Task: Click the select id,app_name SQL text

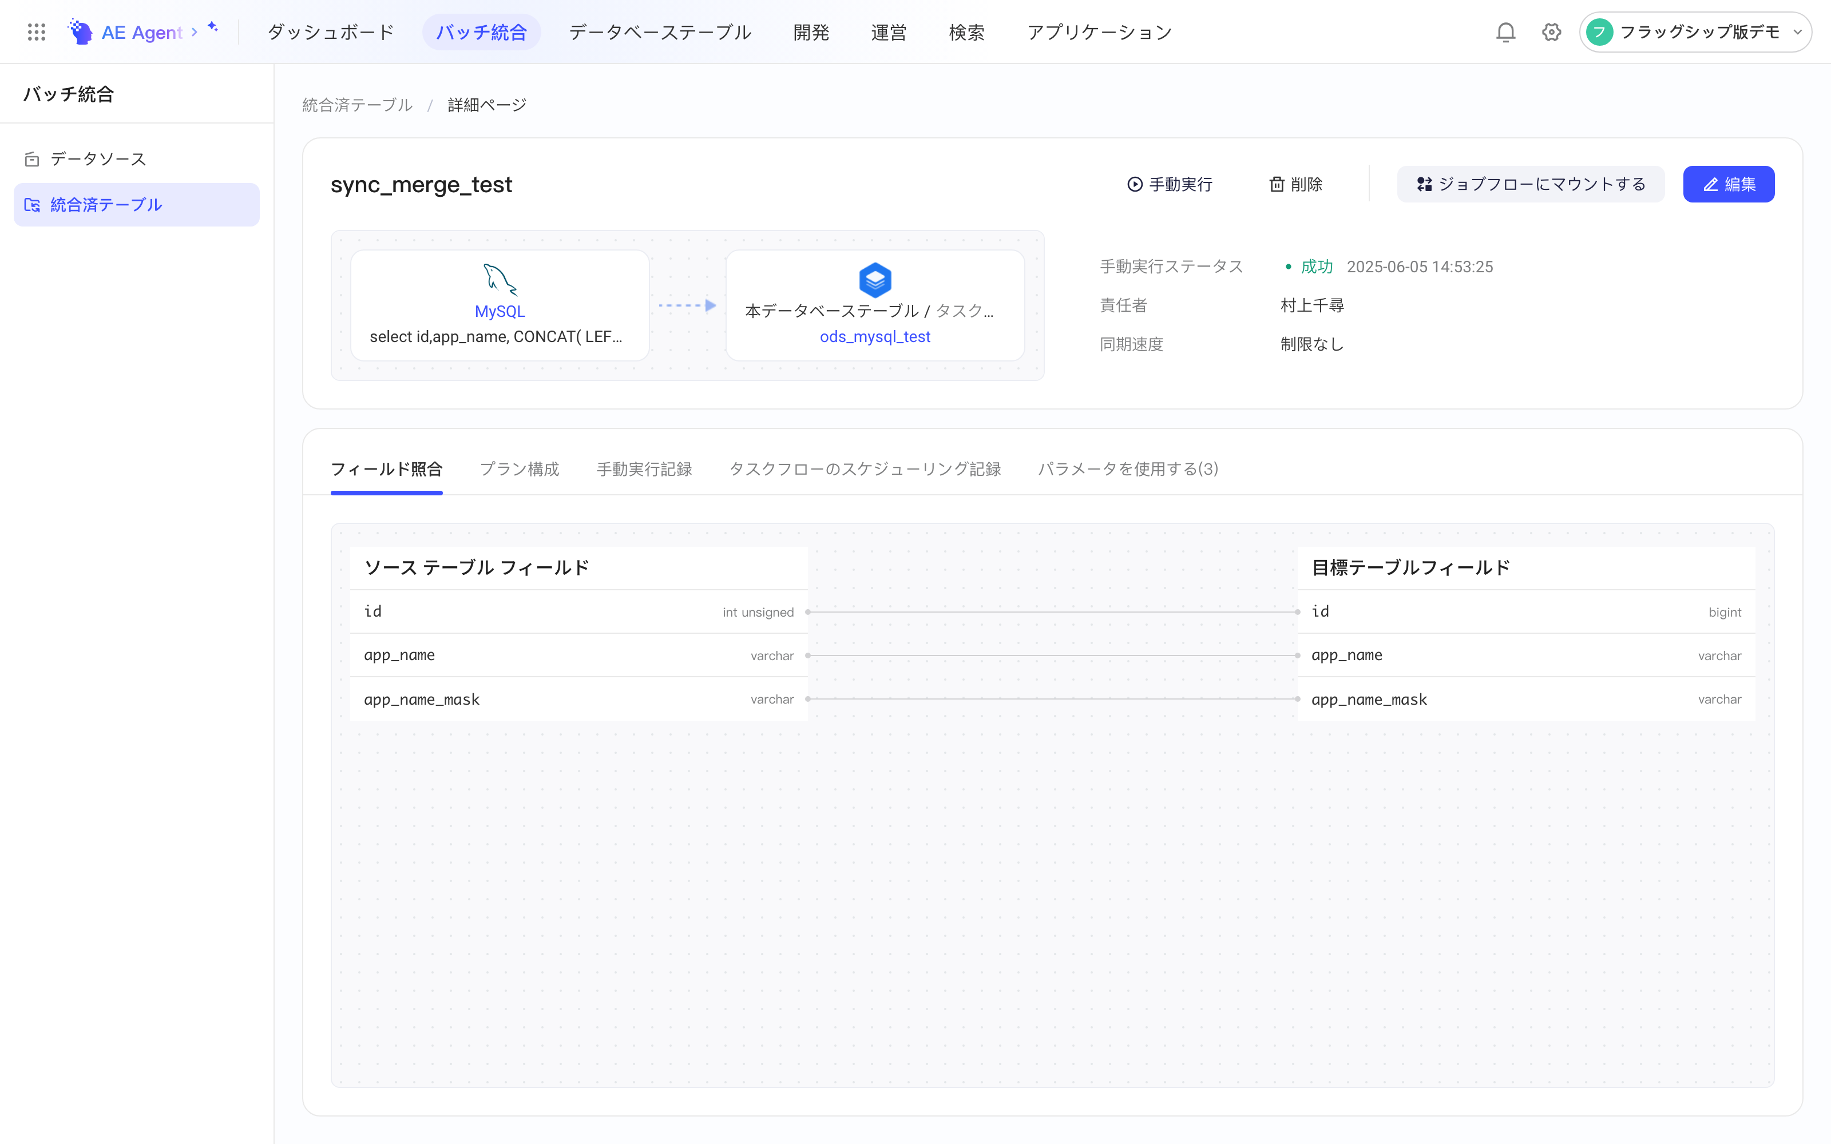Action: click(496, 337)
